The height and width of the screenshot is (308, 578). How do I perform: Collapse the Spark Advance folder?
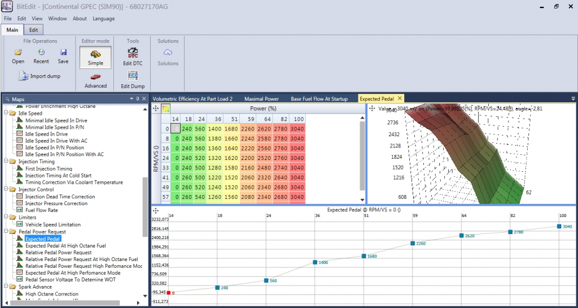[x=6, y=287]
